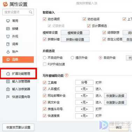132x132 pixels.
Task: Open 扩展功能管理 in the sidebar
Action: (x=19, y=74)
